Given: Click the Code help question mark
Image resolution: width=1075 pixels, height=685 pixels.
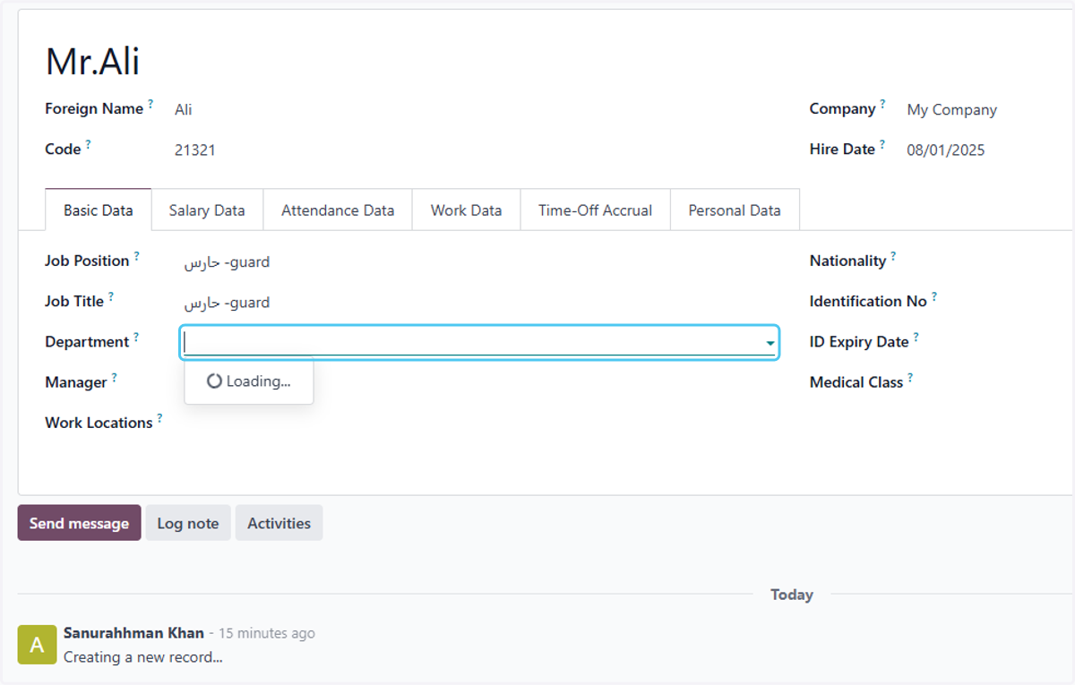Looking at the screenshot, I should 88,144.
